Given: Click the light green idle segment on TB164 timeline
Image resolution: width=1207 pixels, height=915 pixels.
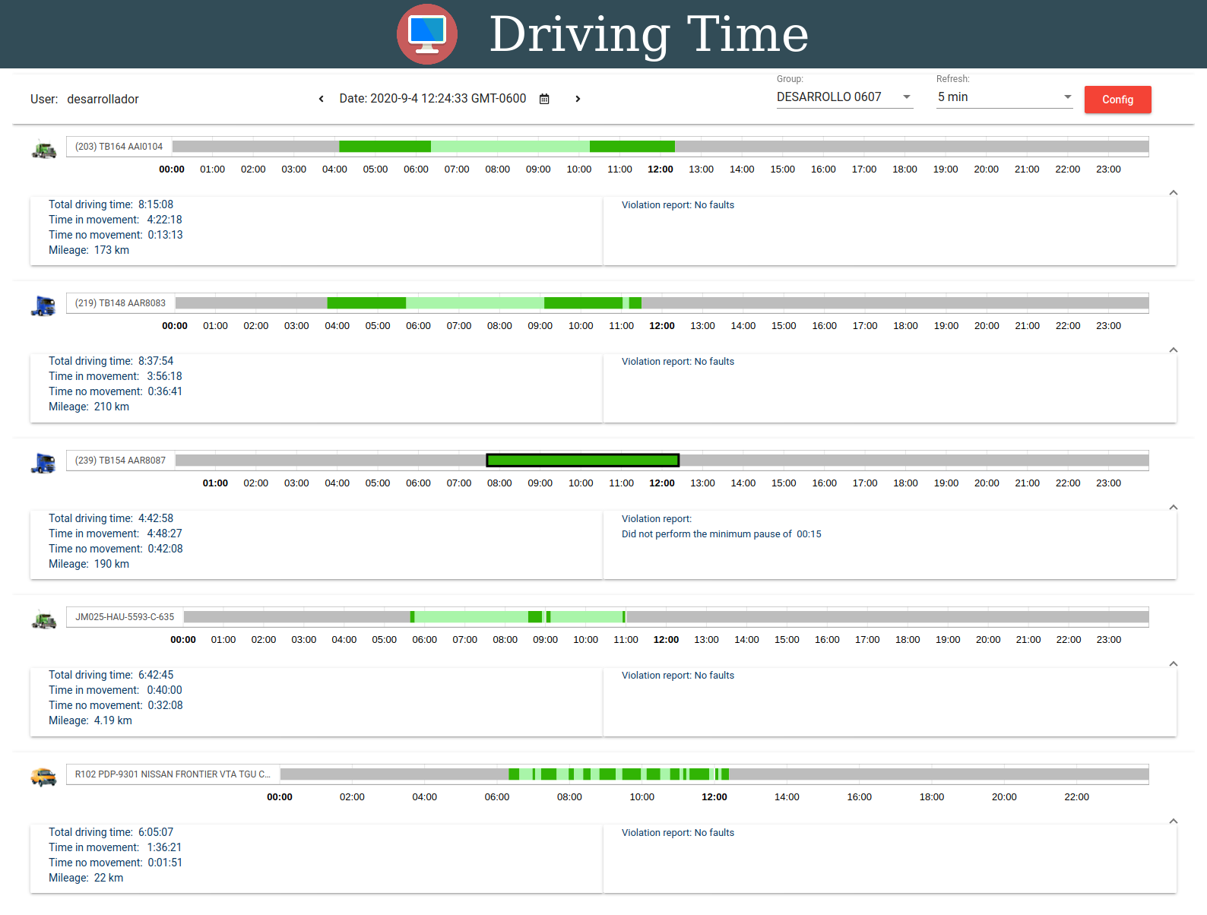Looking at the screenshot, I should 510,147.
